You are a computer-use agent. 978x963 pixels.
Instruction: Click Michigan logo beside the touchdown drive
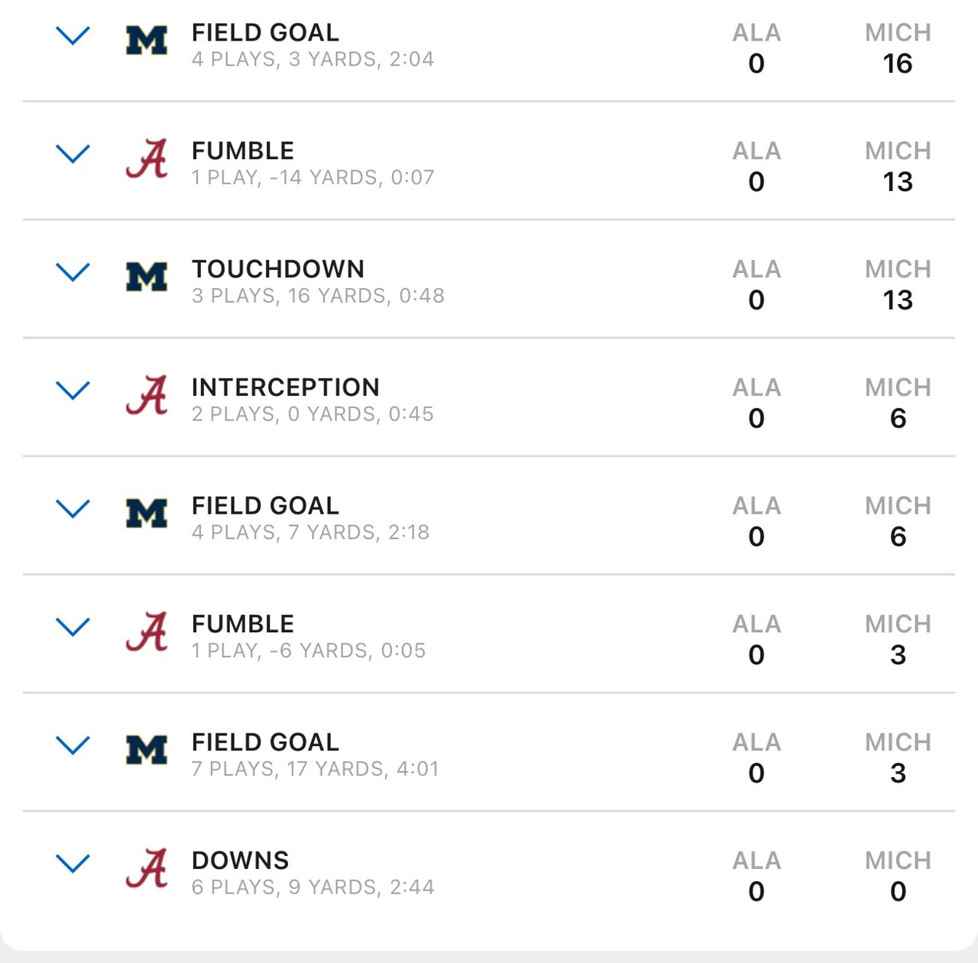pos(147,277)
